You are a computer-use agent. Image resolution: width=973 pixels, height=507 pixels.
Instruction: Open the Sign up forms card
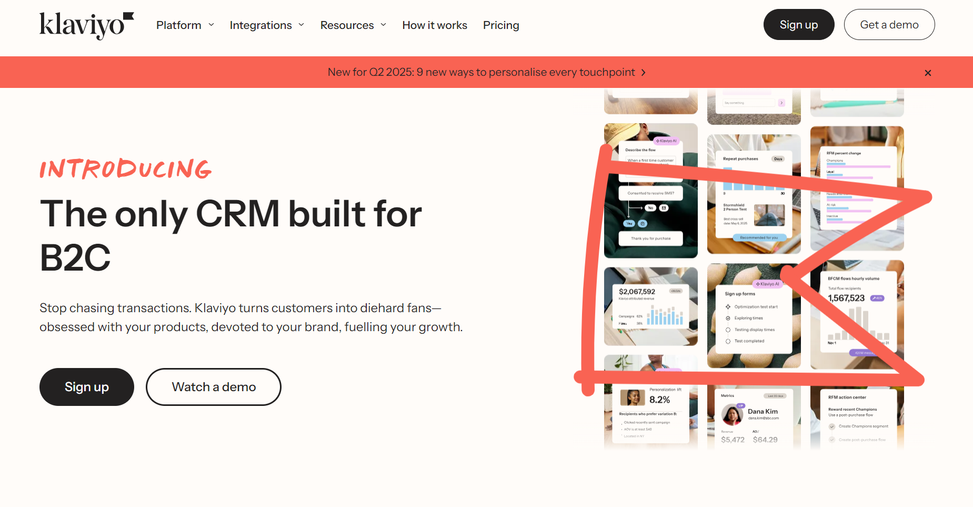[754, 316]
